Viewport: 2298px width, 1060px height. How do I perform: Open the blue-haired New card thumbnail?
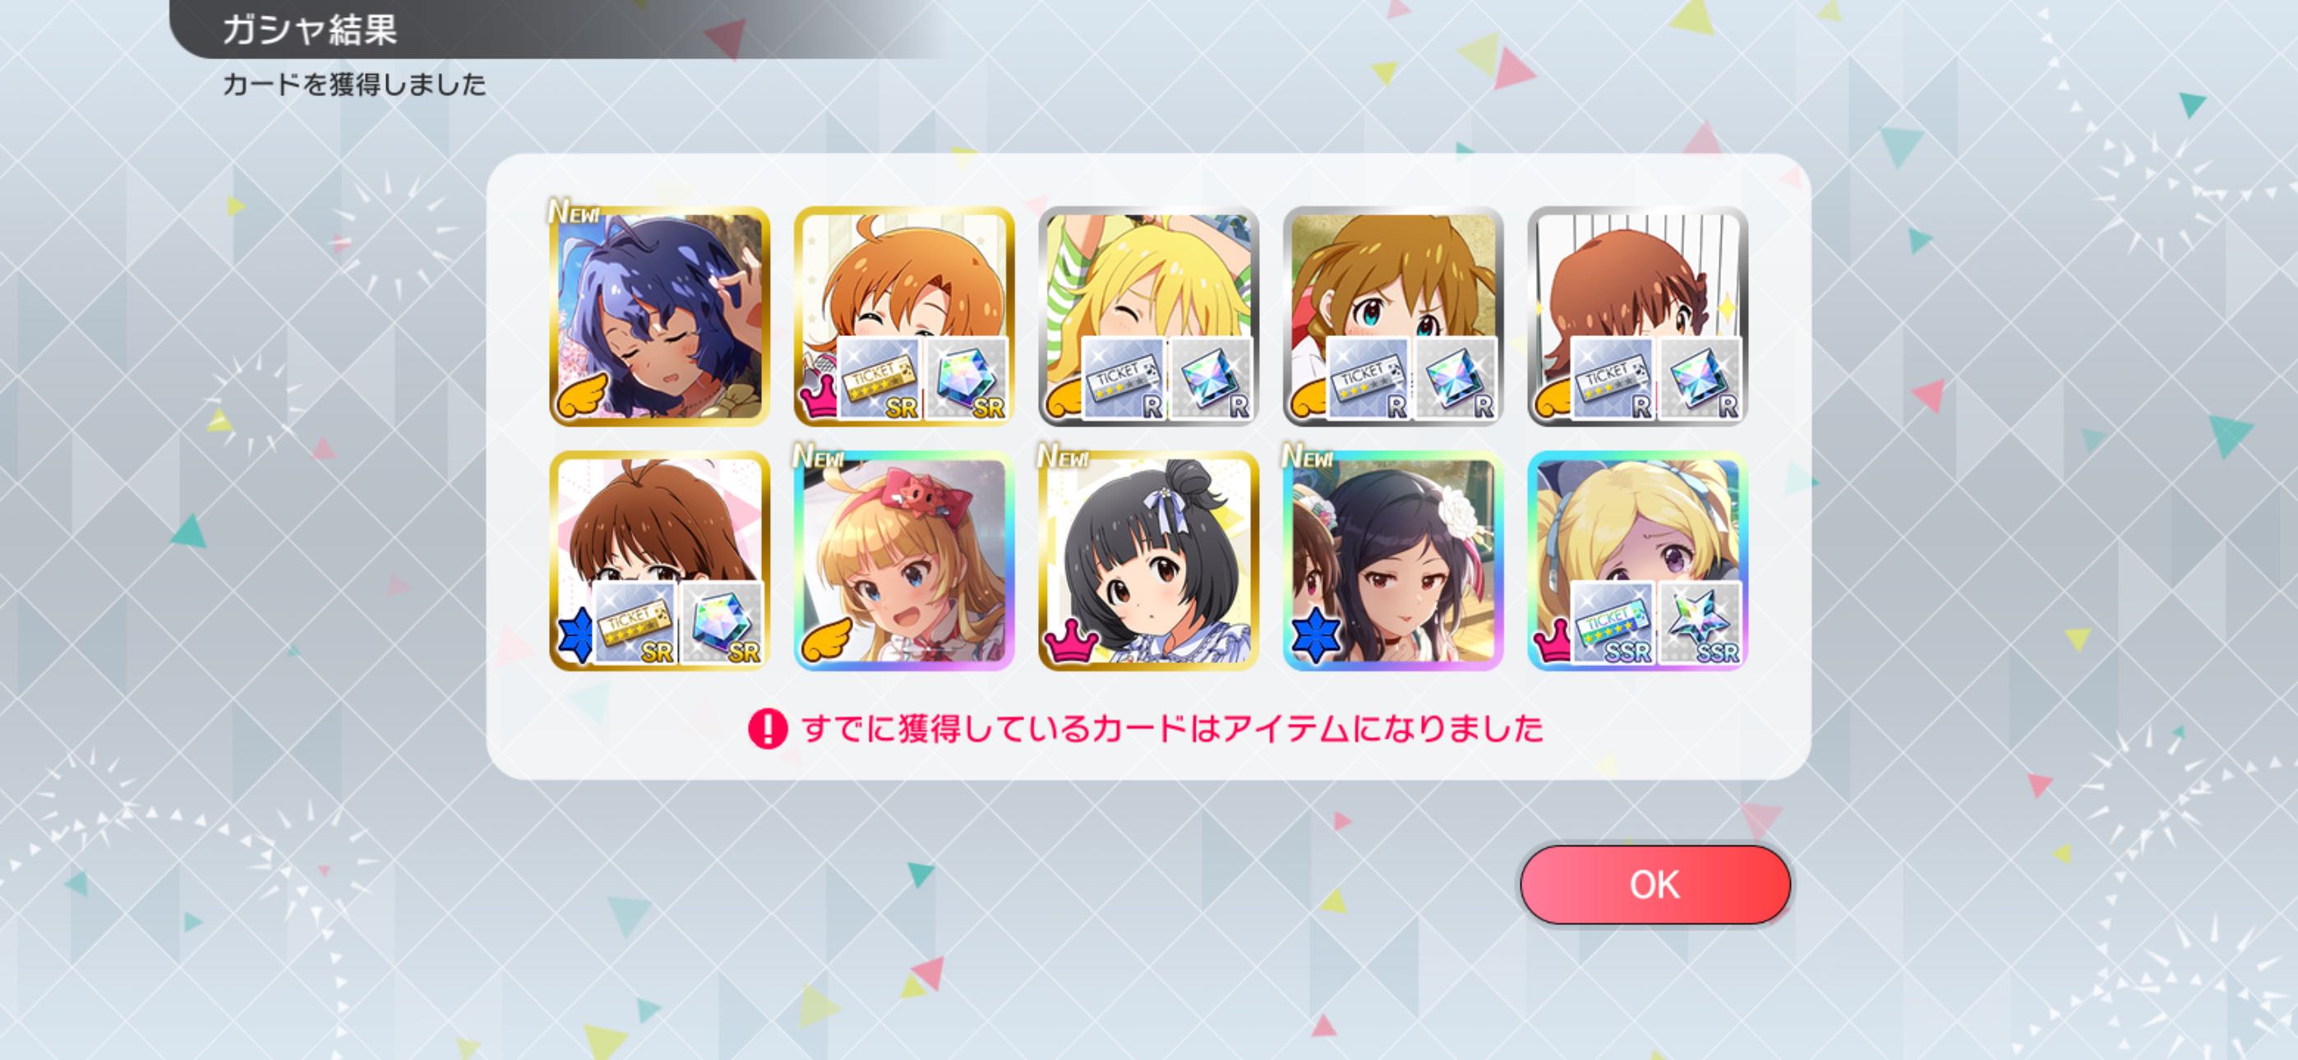[659, 316]
